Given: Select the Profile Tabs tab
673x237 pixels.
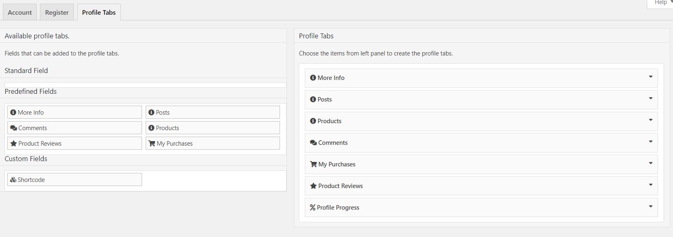Looking at the screenshot, I should coord(99,12).
